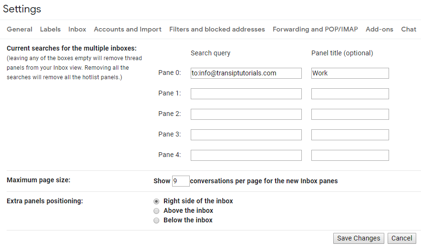Open the Inbox settings tab
This screenshot has height=251, width=421.
point(77,29)
